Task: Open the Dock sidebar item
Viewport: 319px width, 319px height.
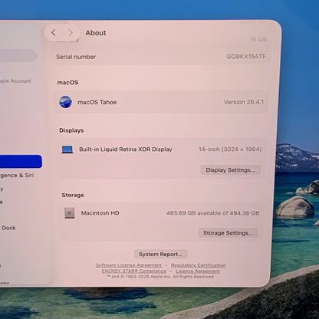Action: (x=8, y=228)
